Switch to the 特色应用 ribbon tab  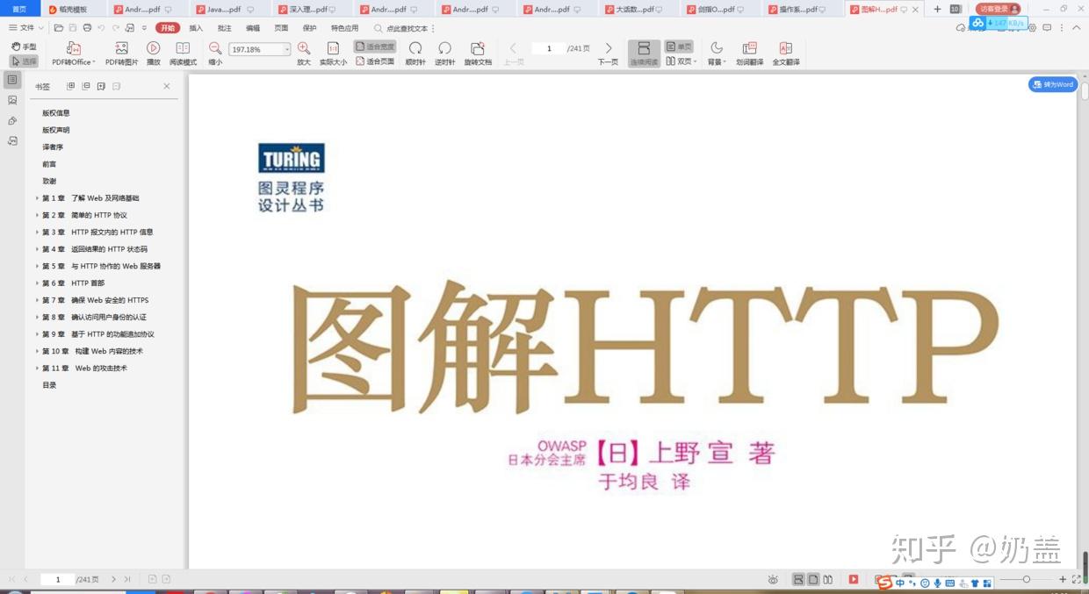(x=344, y=28)
